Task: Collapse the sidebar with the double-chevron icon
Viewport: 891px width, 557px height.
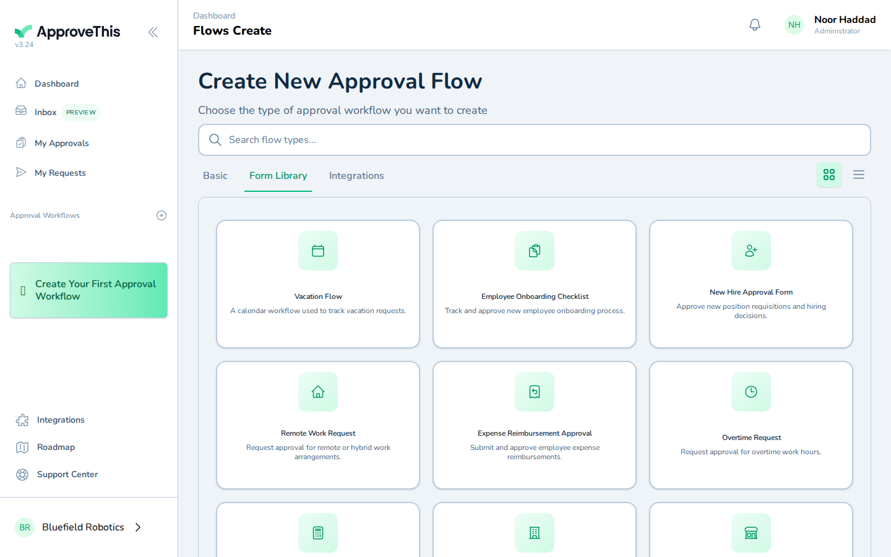Action: (153, 32)
